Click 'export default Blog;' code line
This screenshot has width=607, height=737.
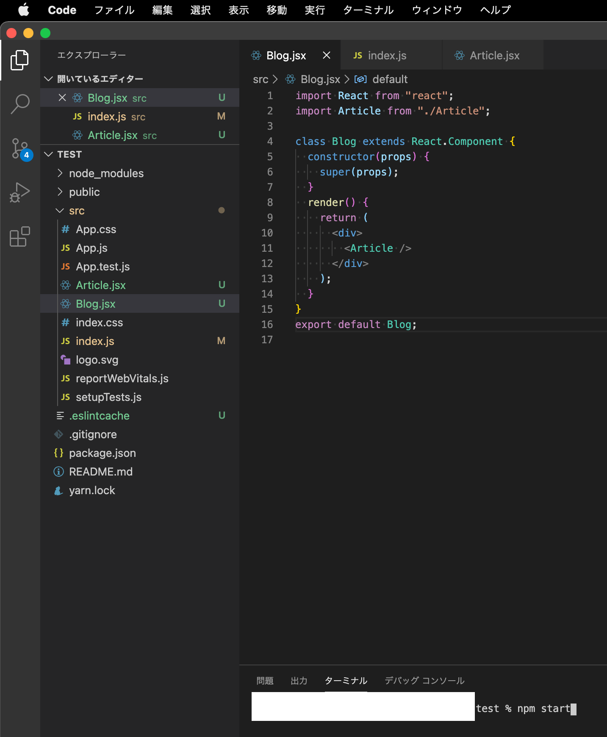[x=356, y=325]
